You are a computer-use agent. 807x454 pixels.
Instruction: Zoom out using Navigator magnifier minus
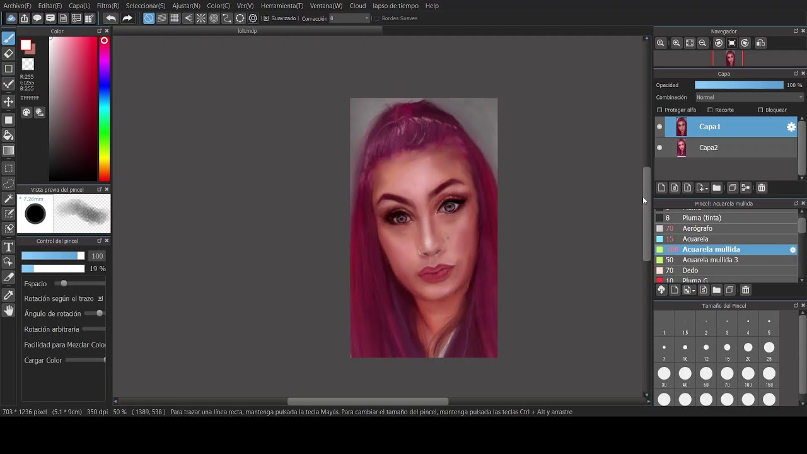(702, 43)
